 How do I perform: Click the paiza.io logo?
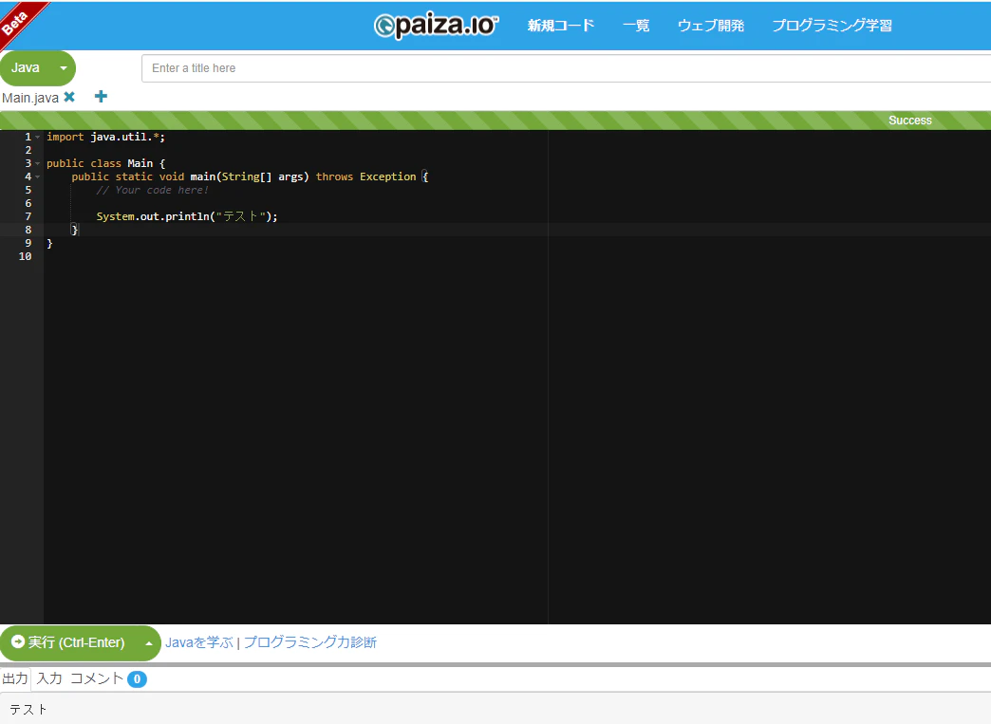436,26
